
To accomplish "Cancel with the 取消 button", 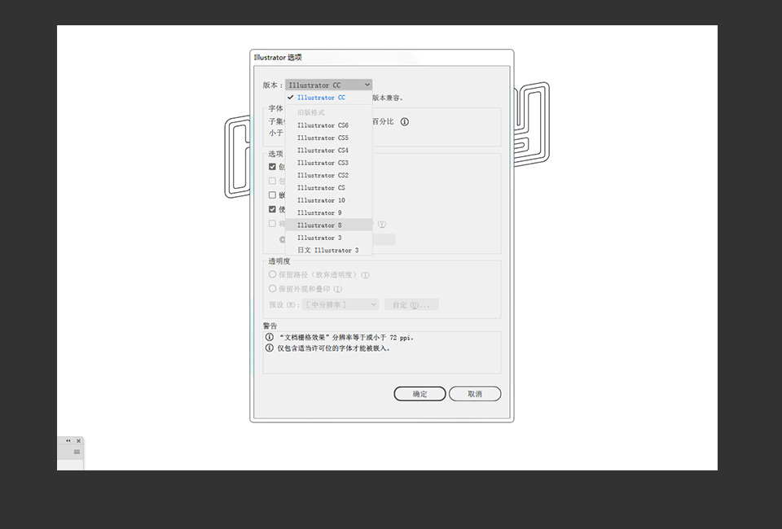I will [475, 394].
